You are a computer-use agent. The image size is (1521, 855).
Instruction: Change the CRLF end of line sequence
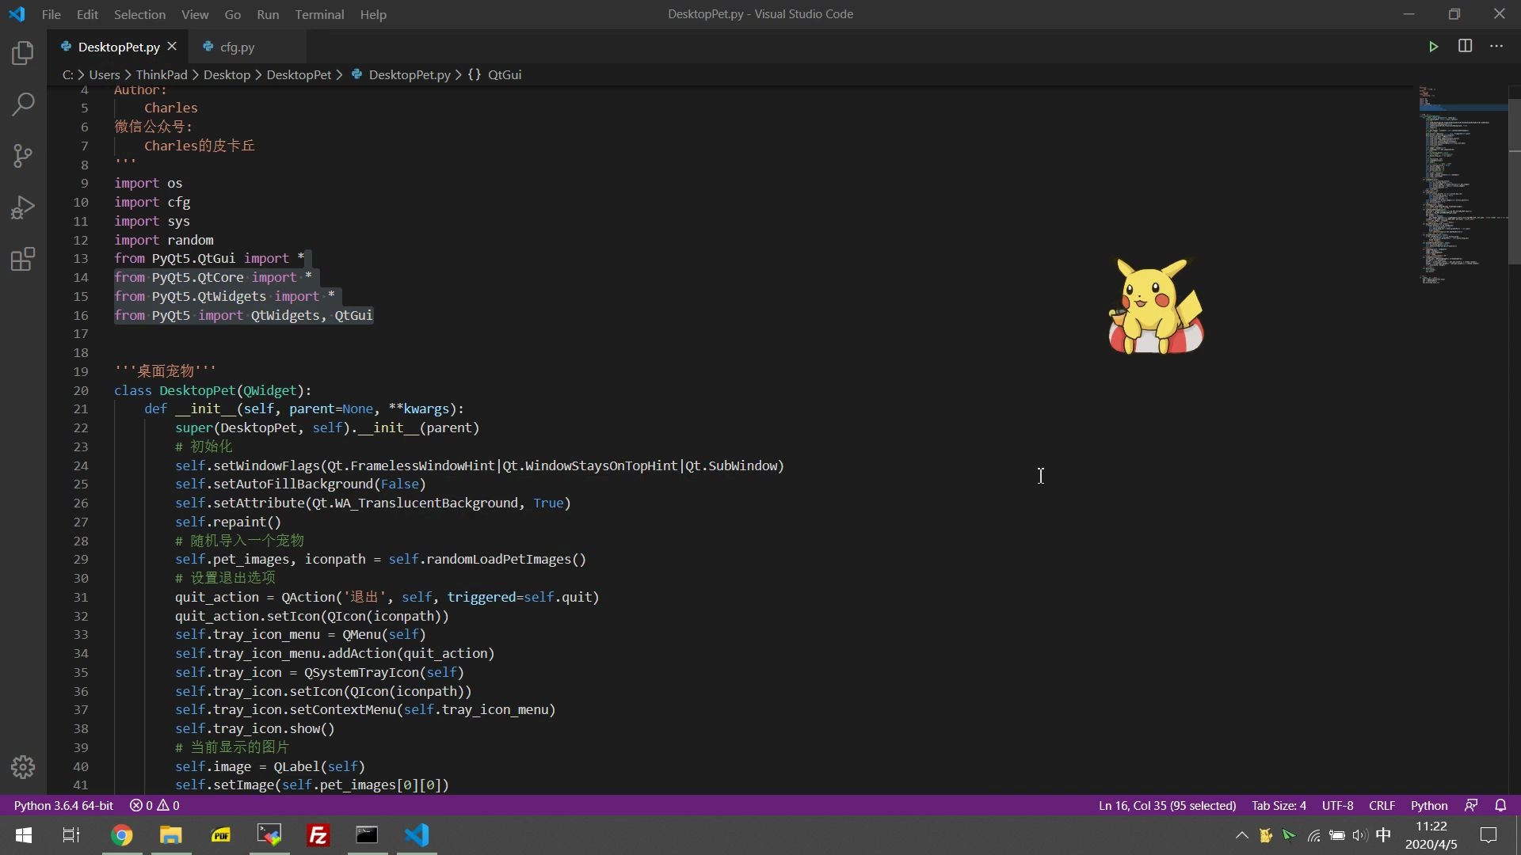pyautogui.click(x=1382, y=805)
